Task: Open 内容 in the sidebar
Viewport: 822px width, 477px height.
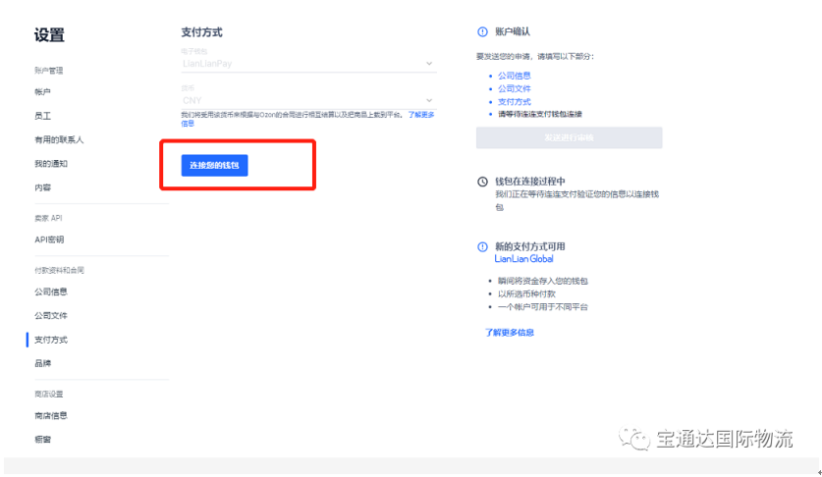Action: click(x=42, y=187)
